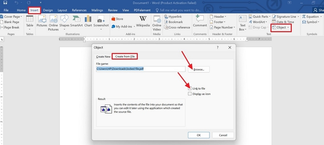
Task: Click the File name input field
Action: (141, 69)
